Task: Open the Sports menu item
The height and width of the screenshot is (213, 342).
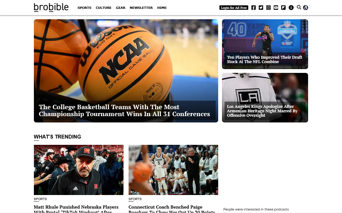Action: click(84, 8)
